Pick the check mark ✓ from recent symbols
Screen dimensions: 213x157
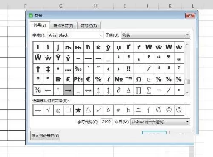pos(98,110)
